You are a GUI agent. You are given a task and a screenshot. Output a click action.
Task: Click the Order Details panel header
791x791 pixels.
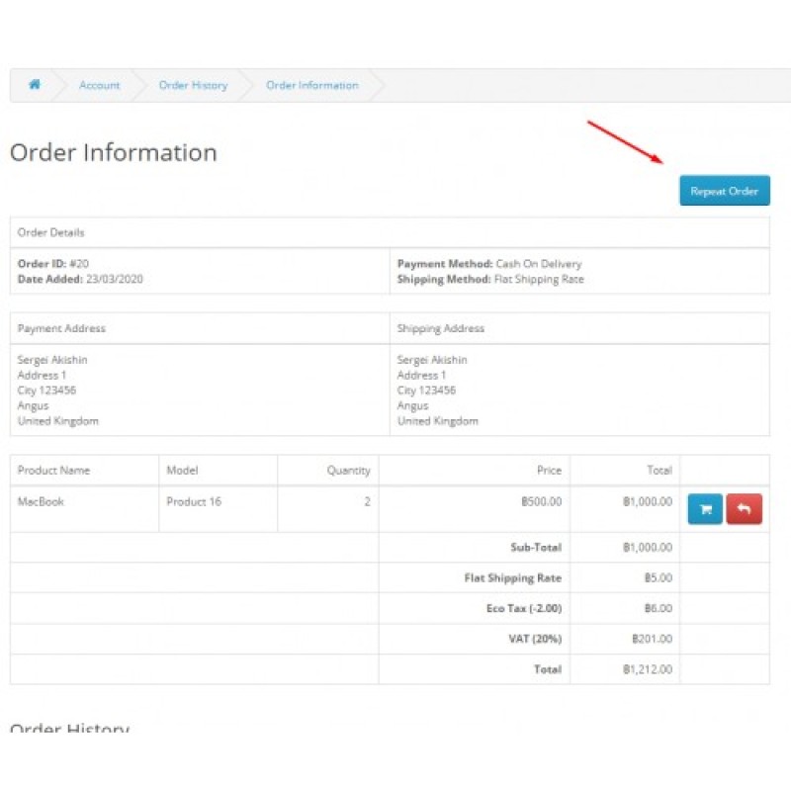pyautogui.click(x=49, y=232)
